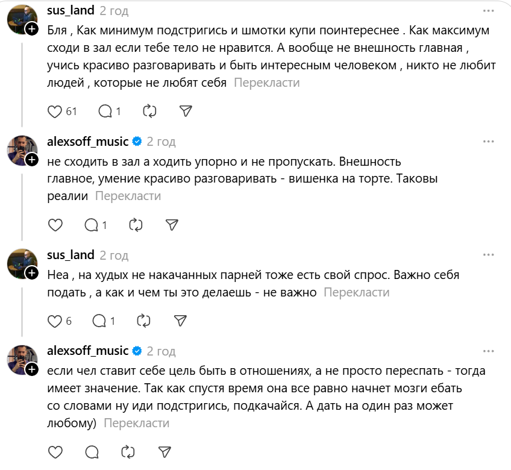
Task: Open more options for last alexsoff_music comment
Action: 489,351
